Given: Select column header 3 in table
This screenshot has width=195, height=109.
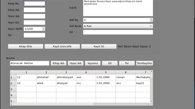Looking at the screenshot, I should (66, 72).
